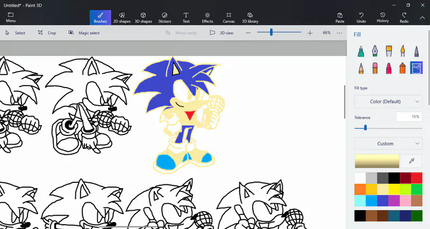Click the zoom slider handle

(271, 32)
